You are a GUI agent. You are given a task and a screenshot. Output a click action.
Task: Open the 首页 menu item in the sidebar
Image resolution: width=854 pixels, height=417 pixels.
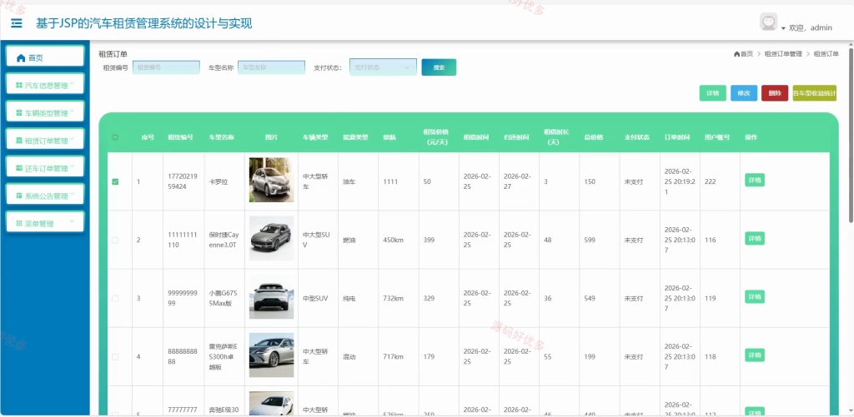coord(45,57)
